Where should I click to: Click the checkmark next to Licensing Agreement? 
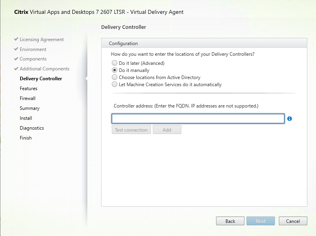click(x=16, y=39)
